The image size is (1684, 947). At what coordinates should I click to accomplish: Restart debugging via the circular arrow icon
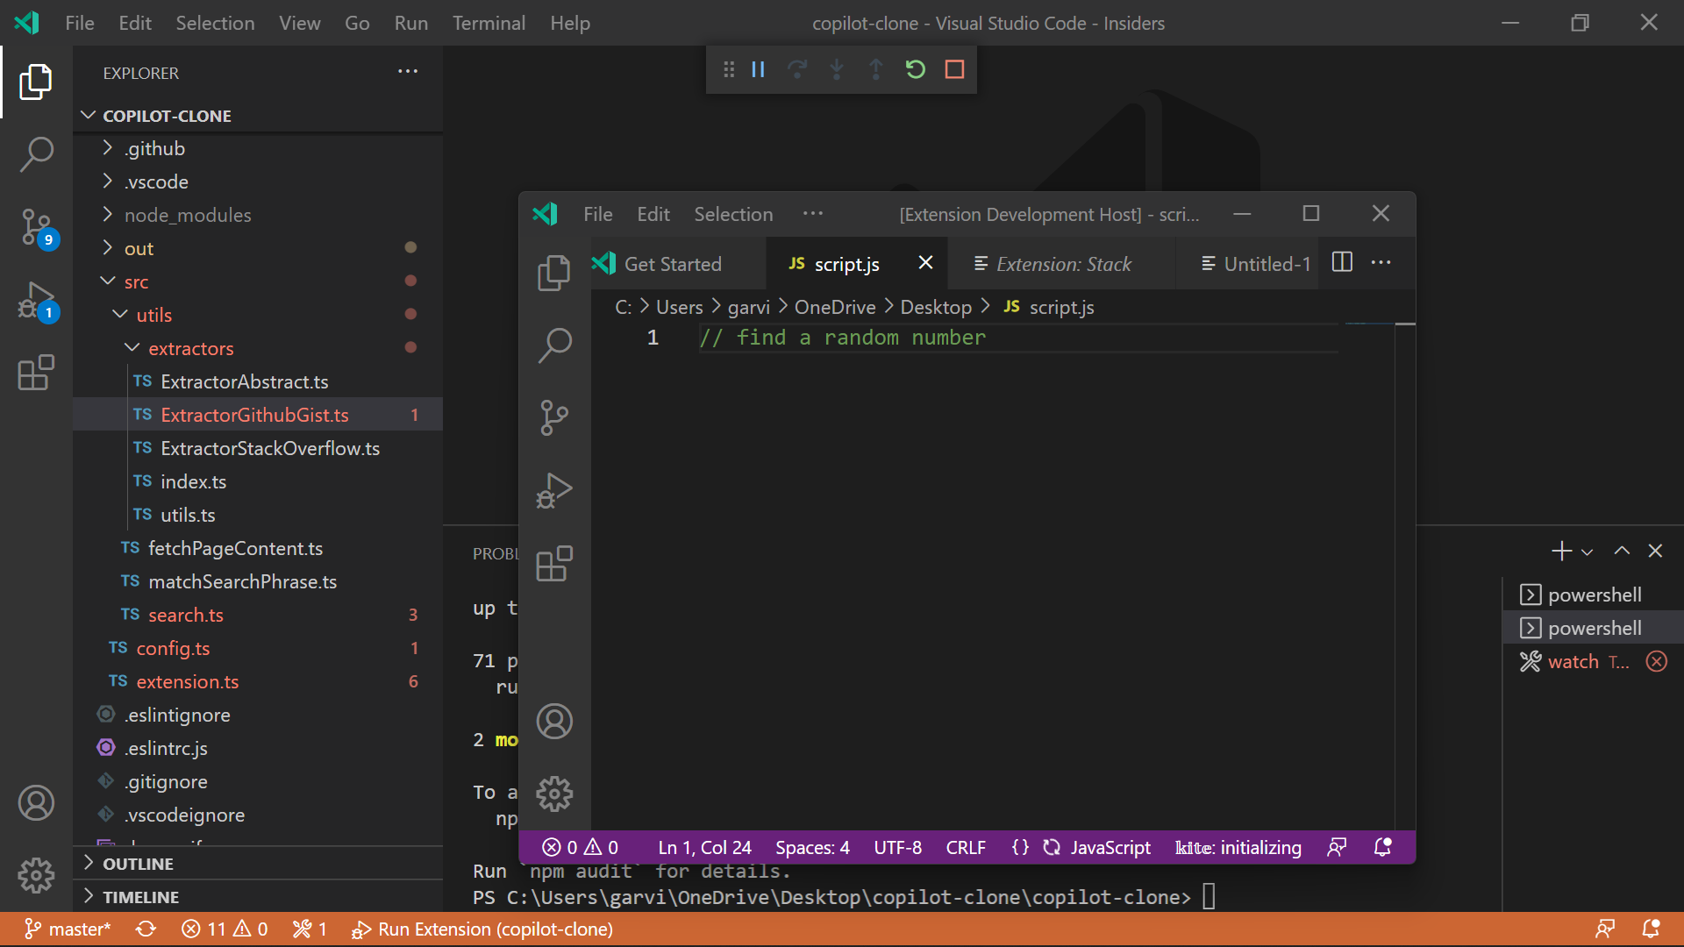click(x=916, y=69)
